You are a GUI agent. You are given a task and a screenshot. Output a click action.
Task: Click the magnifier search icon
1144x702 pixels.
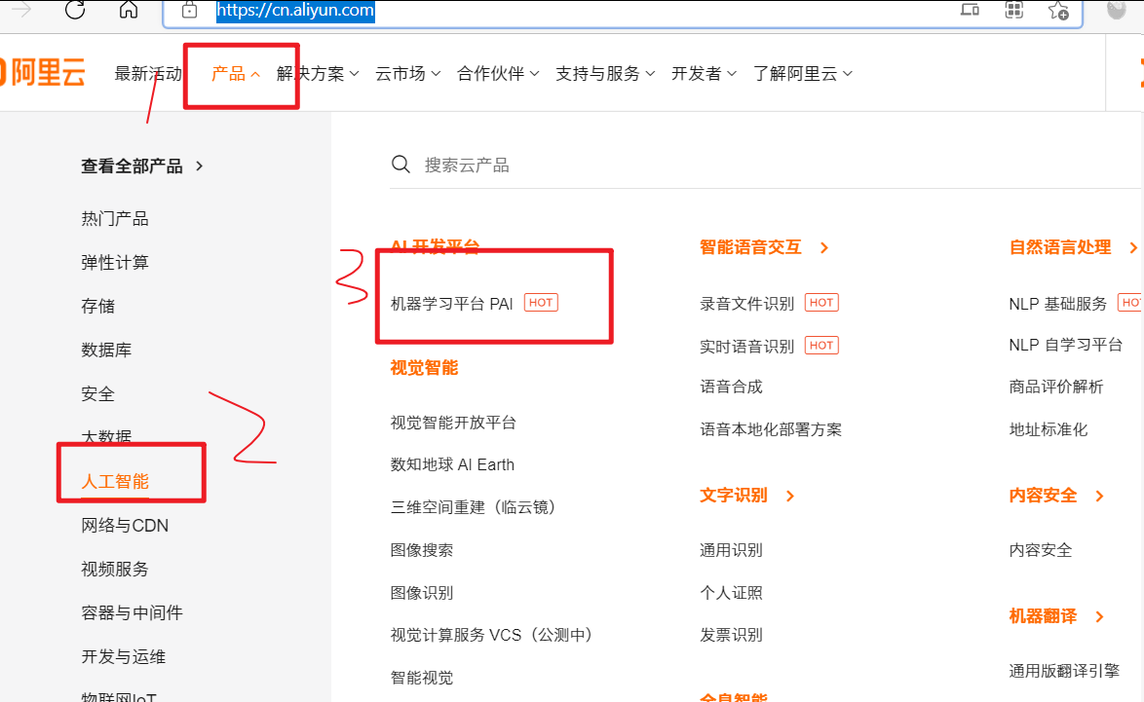pyautogui.click(x=400, y=164)
